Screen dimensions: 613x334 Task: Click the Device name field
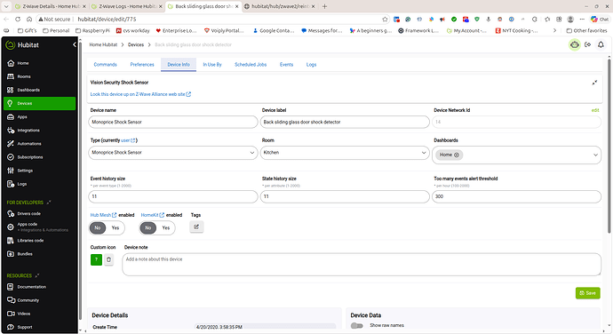(173, 122)
